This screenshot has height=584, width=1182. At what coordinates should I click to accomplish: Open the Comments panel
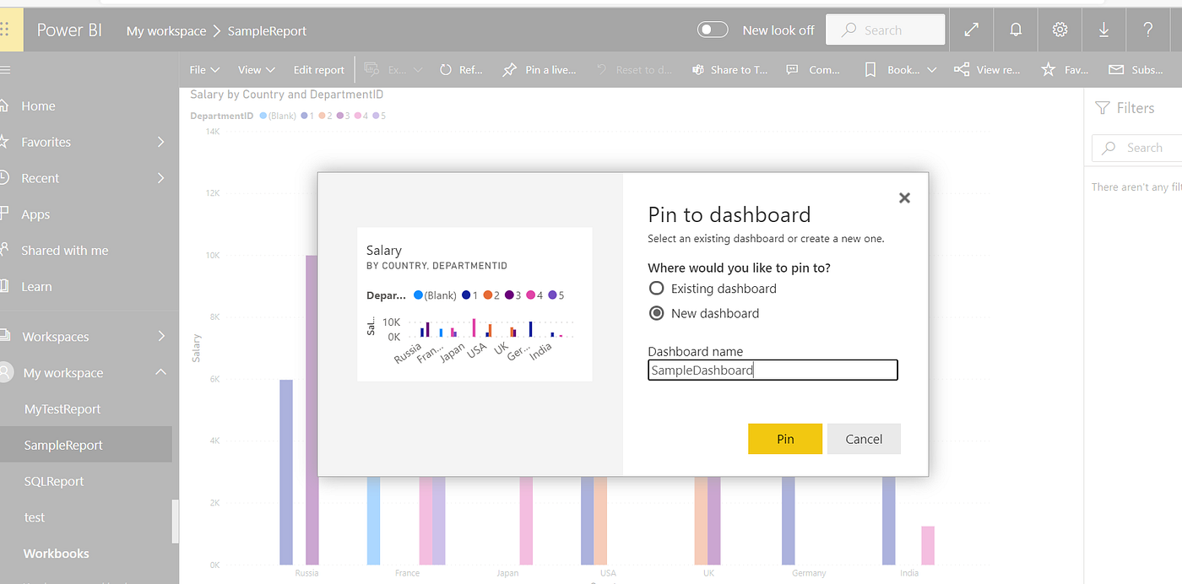pos(813,69)
